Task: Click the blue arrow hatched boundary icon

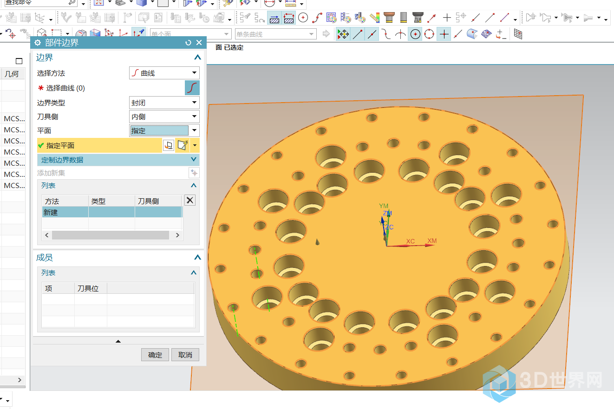Action: pyautogui.click(x=274, y=18)
